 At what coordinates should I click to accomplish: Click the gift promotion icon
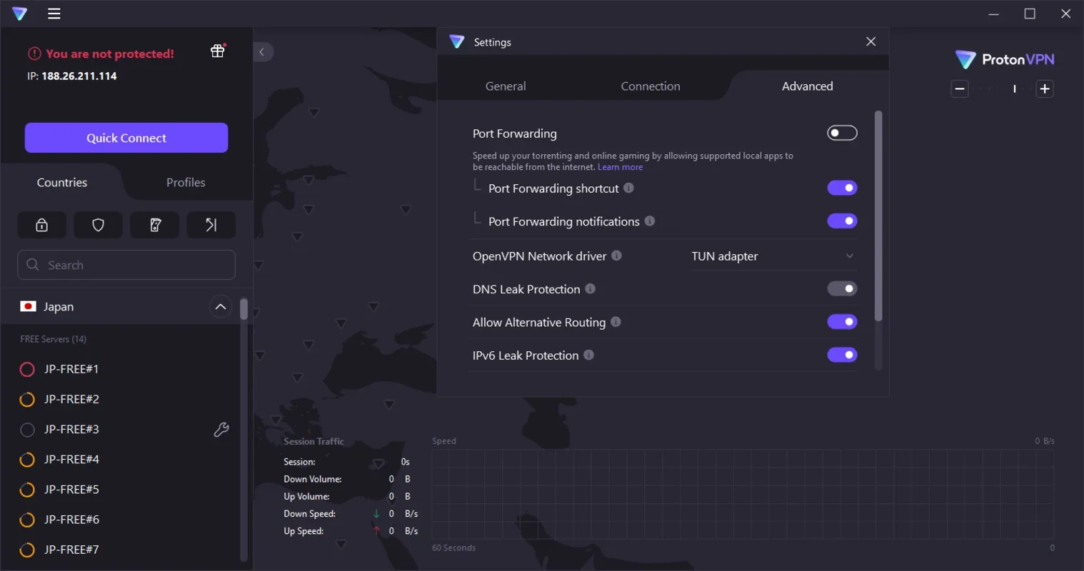click(x=217, y=50)
